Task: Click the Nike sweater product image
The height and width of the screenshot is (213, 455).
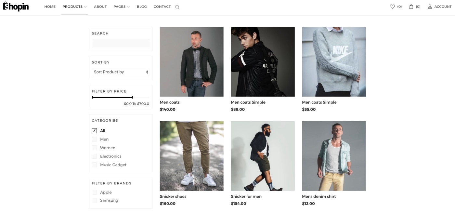Action: [x=333, y=62]
